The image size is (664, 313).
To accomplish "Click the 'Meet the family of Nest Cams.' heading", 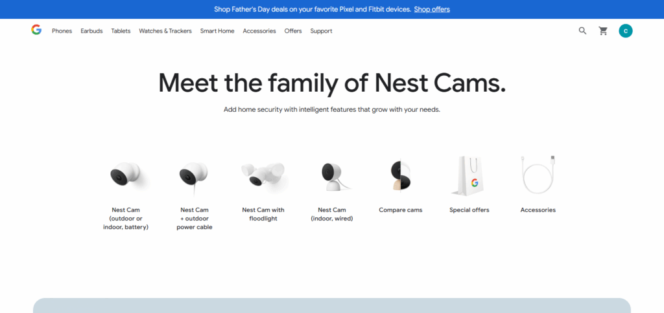I will pos(332,83).
